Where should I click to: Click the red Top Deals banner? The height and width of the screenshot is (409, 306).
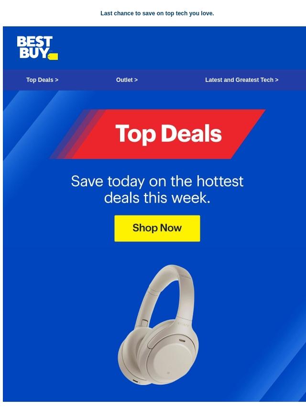click(158, 134)
